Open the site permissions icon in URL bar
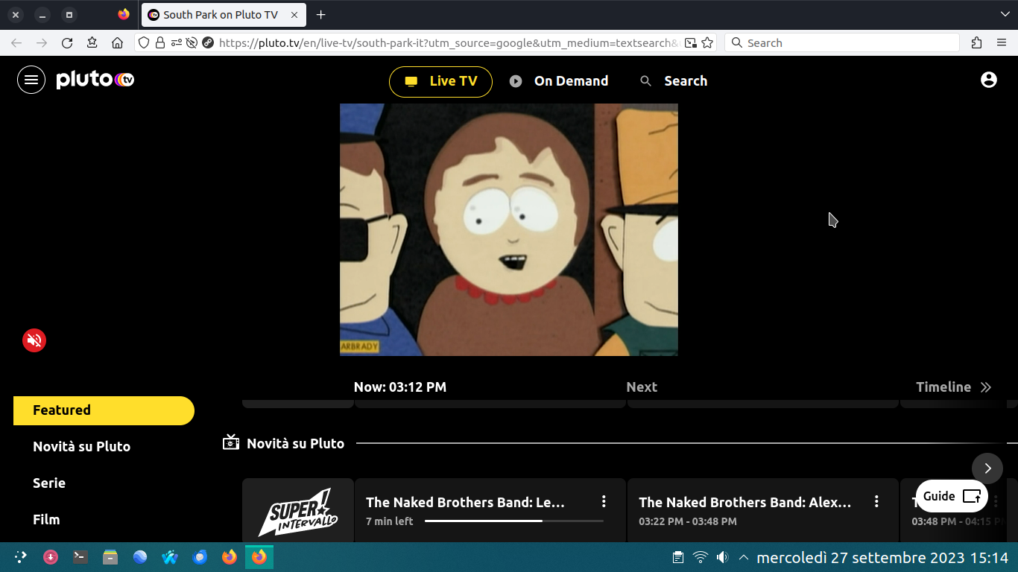 click(176, 43)
